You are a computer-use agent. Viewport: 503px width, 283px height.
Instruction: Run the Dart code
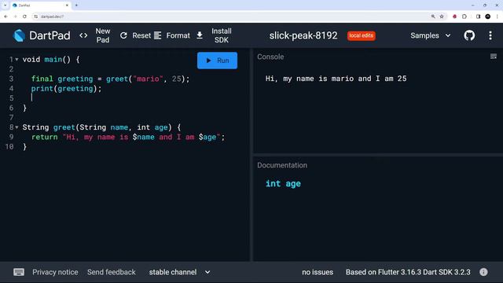point(217,61)
